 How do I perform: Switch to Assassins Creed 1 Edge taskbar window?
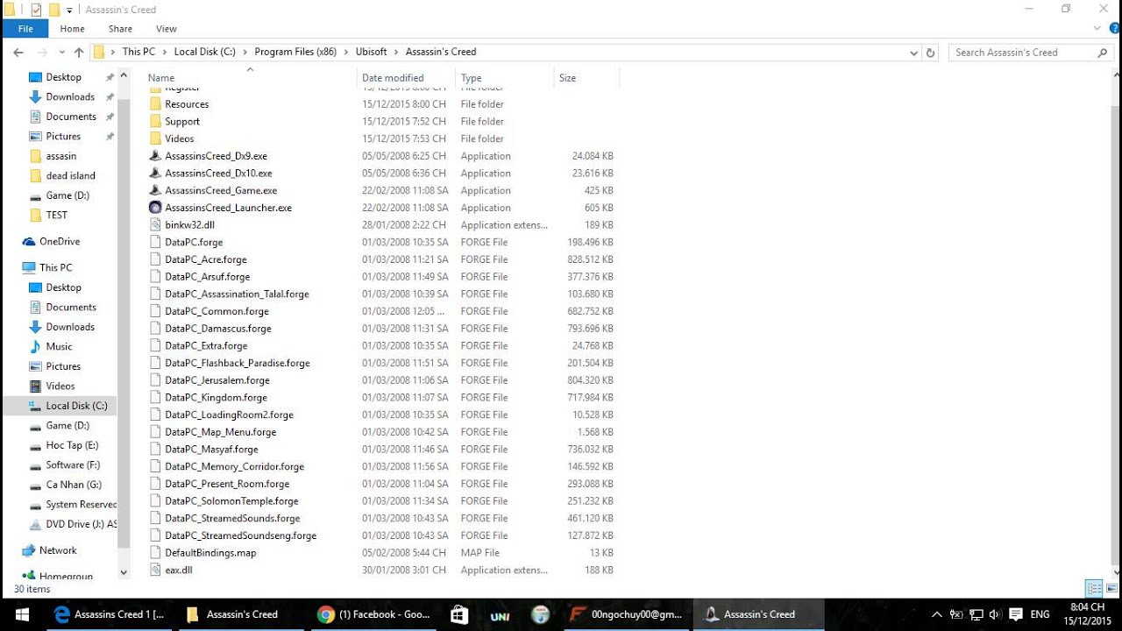pos(109,614)
